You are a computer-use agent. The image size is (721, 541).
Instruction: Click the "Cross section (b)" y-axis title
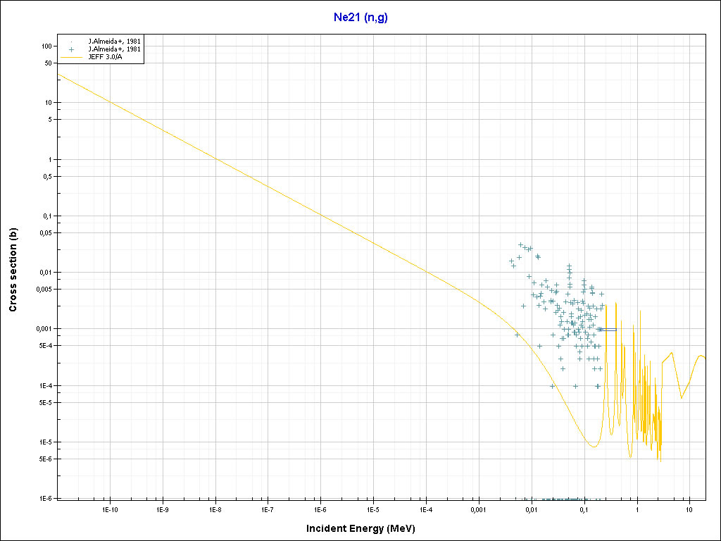(13, 270)
